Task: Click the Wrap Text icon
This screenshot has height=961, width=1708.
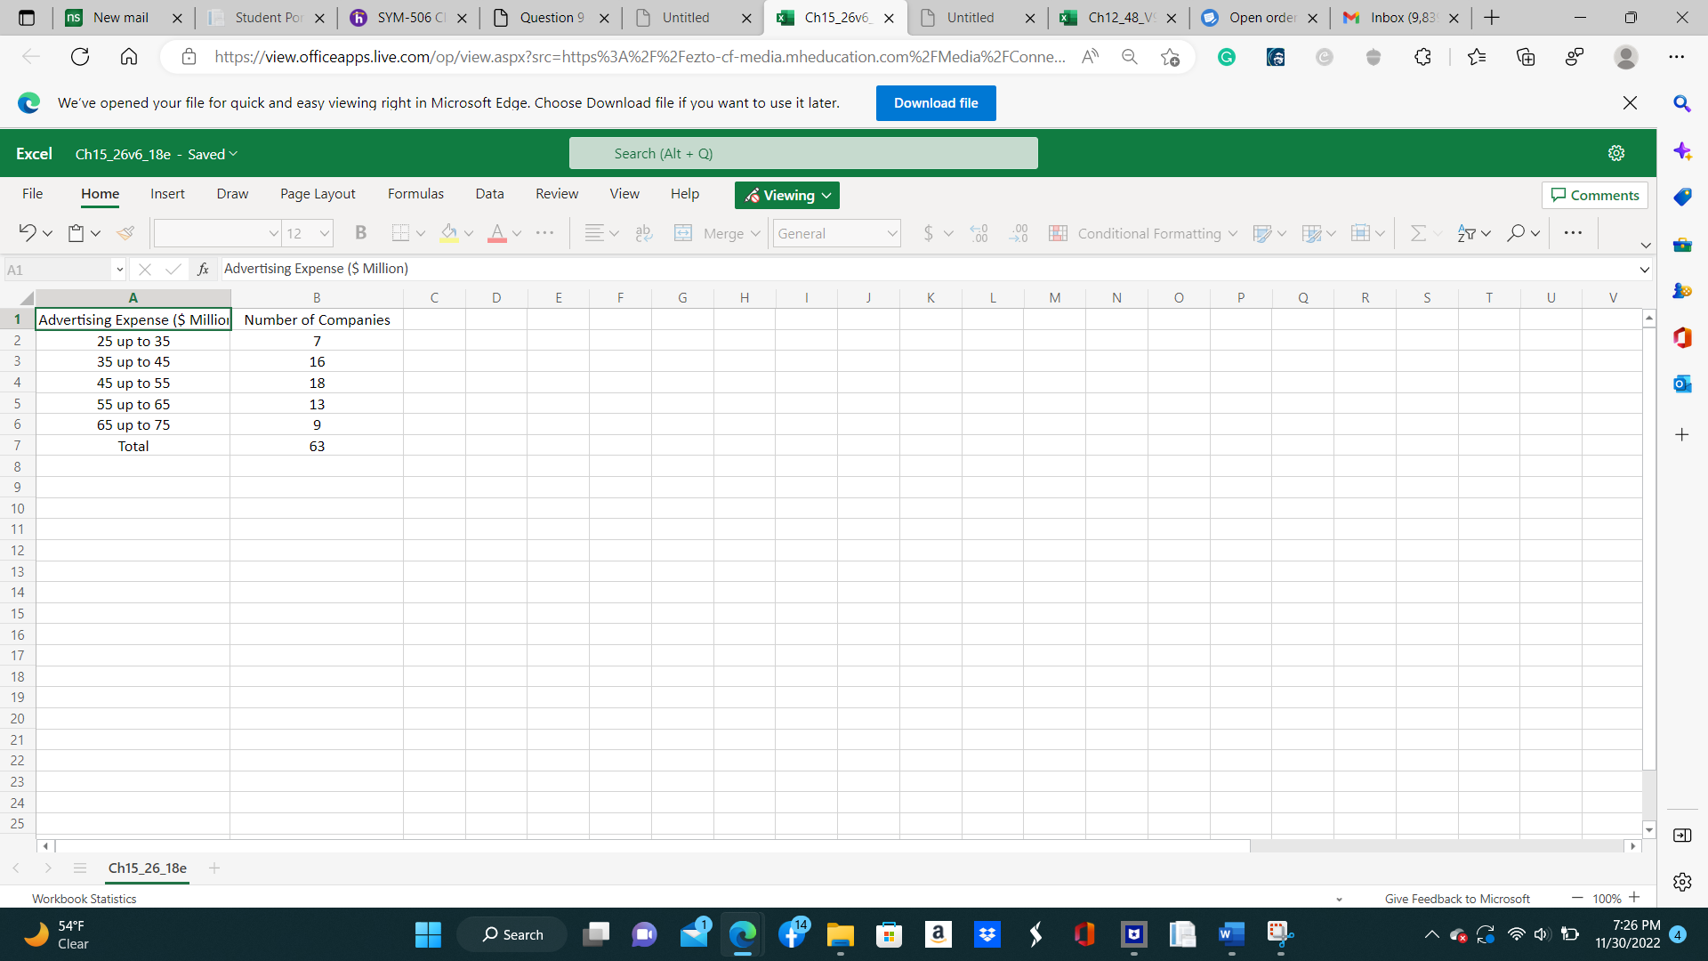Action: coord(643,233)
